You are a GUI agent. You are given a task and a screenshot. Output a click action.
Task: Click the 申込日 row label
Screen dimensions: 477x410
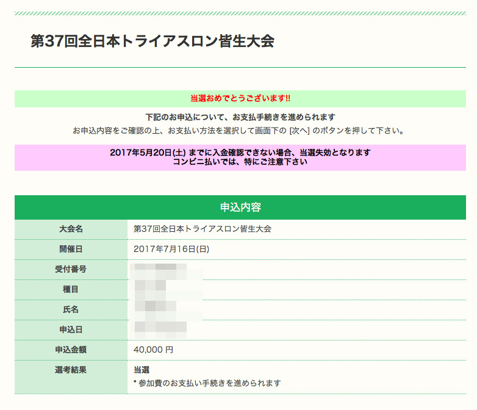71,329
